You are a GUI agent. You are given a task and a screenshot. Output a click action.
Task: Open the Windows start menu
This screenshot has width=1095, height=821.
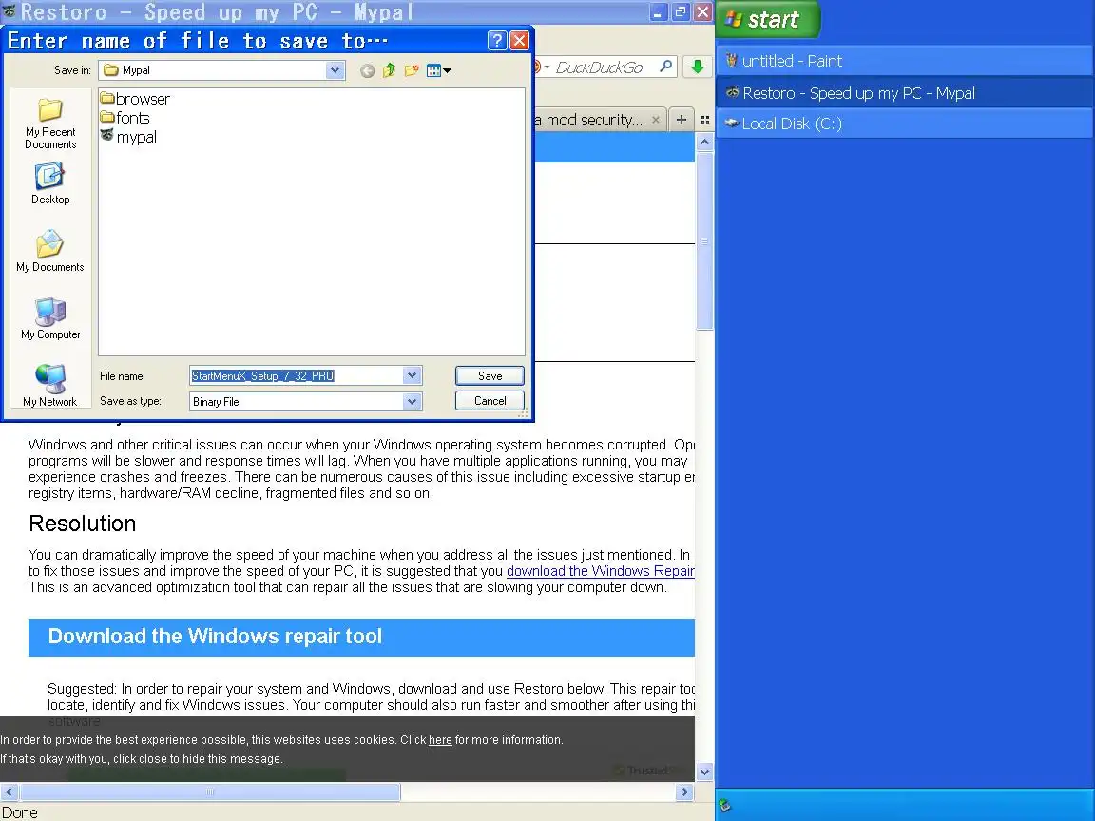[x=767, y=19]
